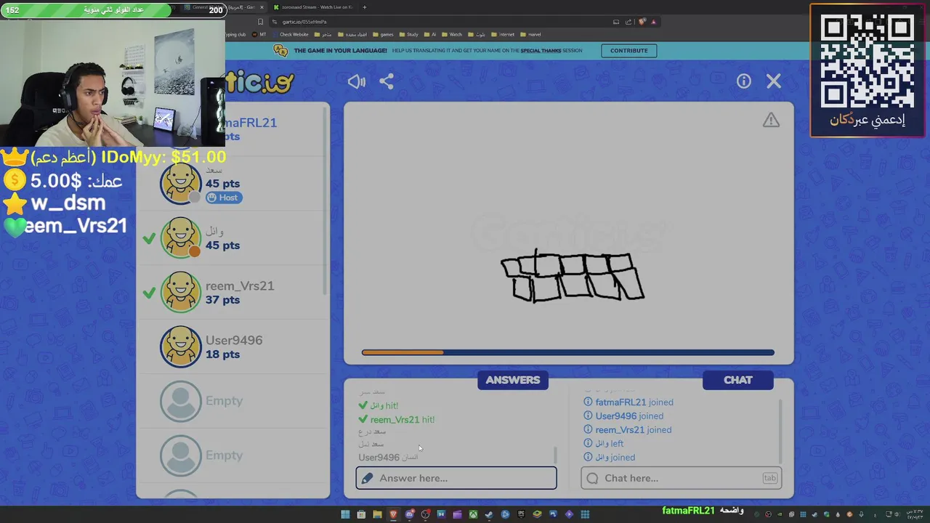Image resolution: width=930 pixels, height=523 pixels.
Task: Focus the Answer here input field
Action: (456, 478)
